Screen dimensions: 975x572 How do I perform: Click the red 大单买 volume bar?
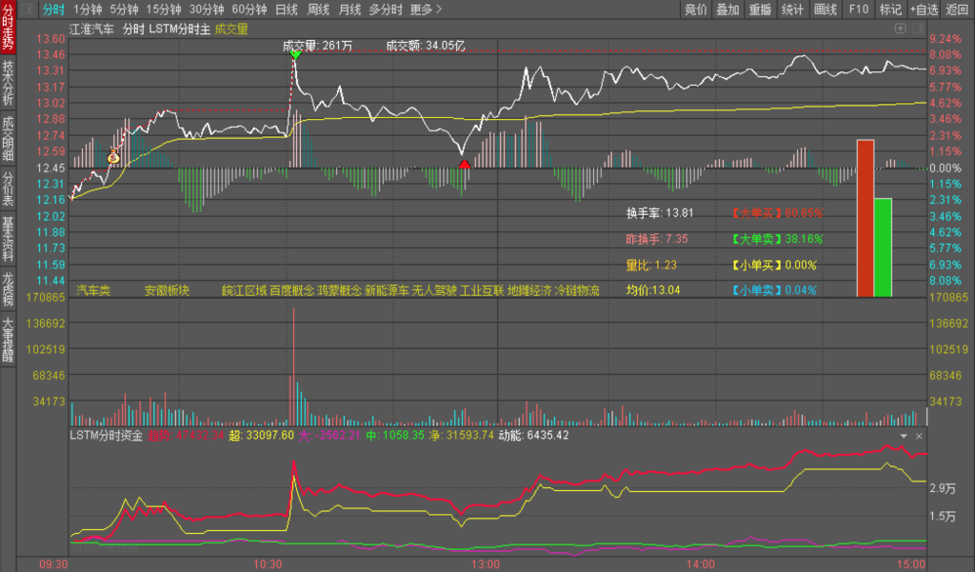[x=865, y=218]
